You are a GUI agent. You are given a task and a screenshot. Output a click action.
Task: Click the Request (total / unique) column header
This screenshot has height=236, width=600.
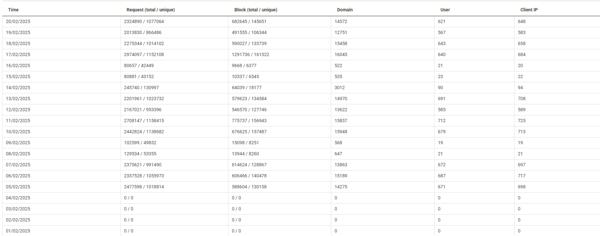coord(150,10)
